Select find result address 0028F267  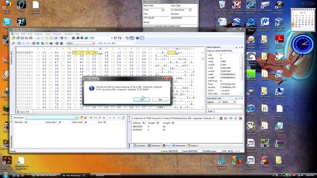point(138,130)
